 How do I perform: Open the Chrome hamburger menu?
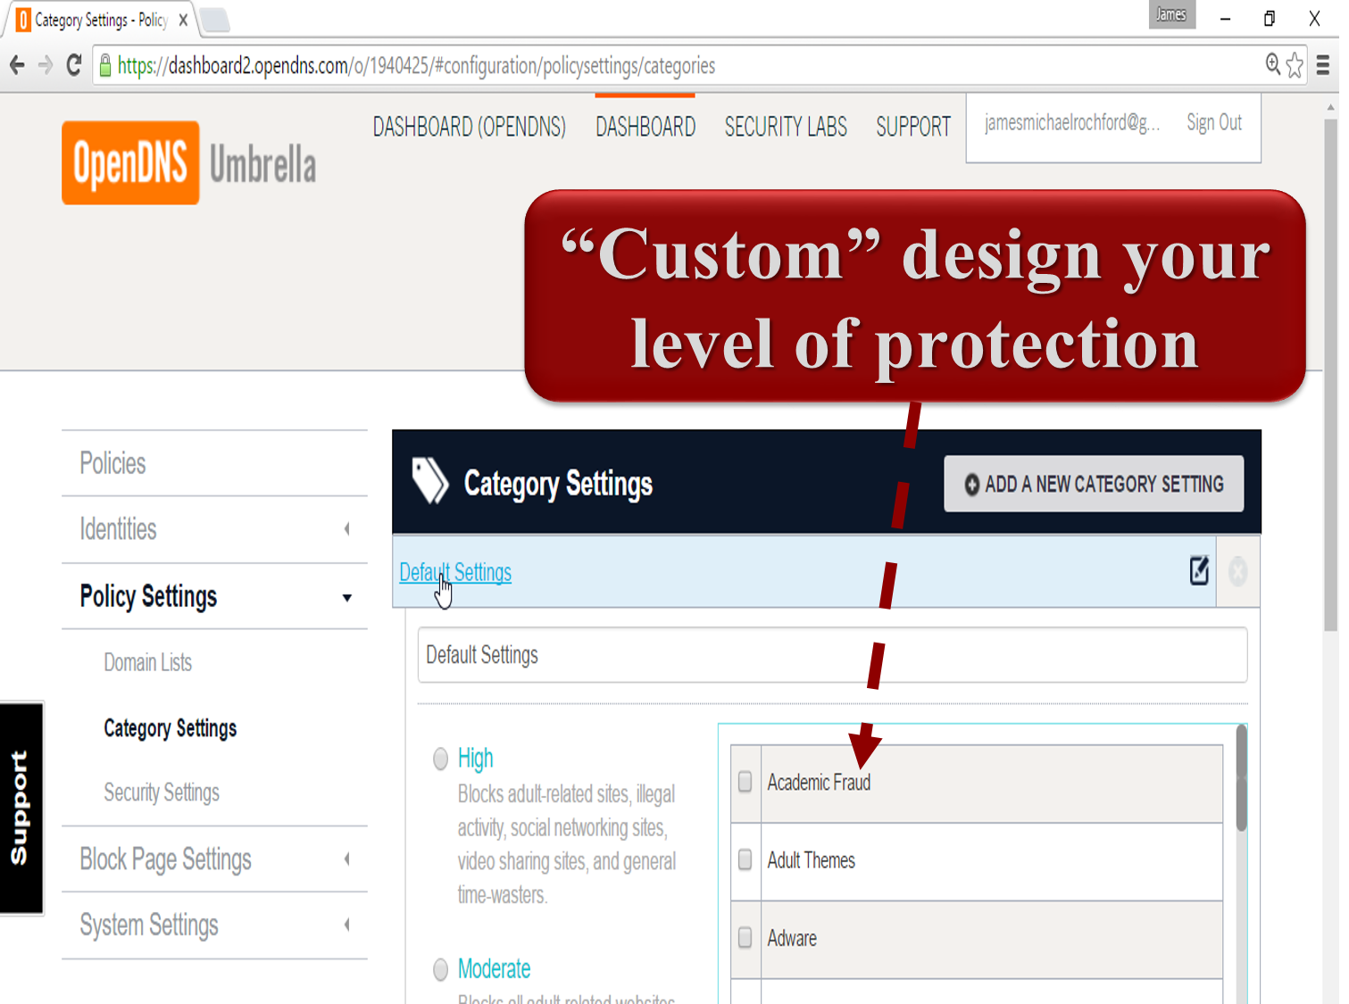coord(1323,64)
